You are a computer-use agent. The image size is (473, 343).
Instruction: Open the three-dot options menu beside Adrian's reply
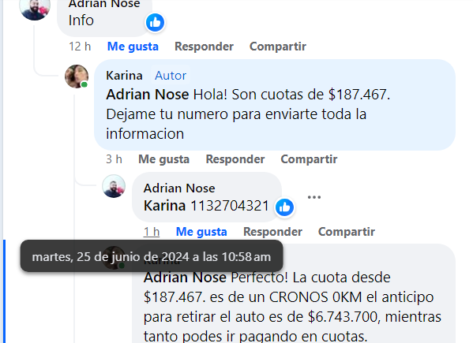[314, 197]
